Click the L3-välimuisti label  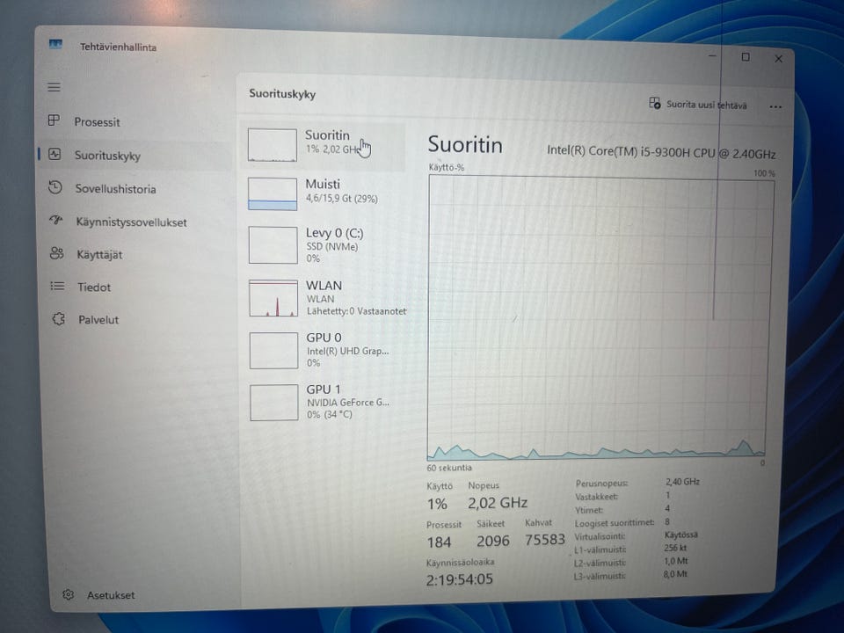point(600,576)
